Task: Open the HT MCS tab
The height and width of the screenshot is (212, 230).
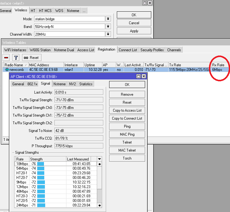Action: coord(45,11)
